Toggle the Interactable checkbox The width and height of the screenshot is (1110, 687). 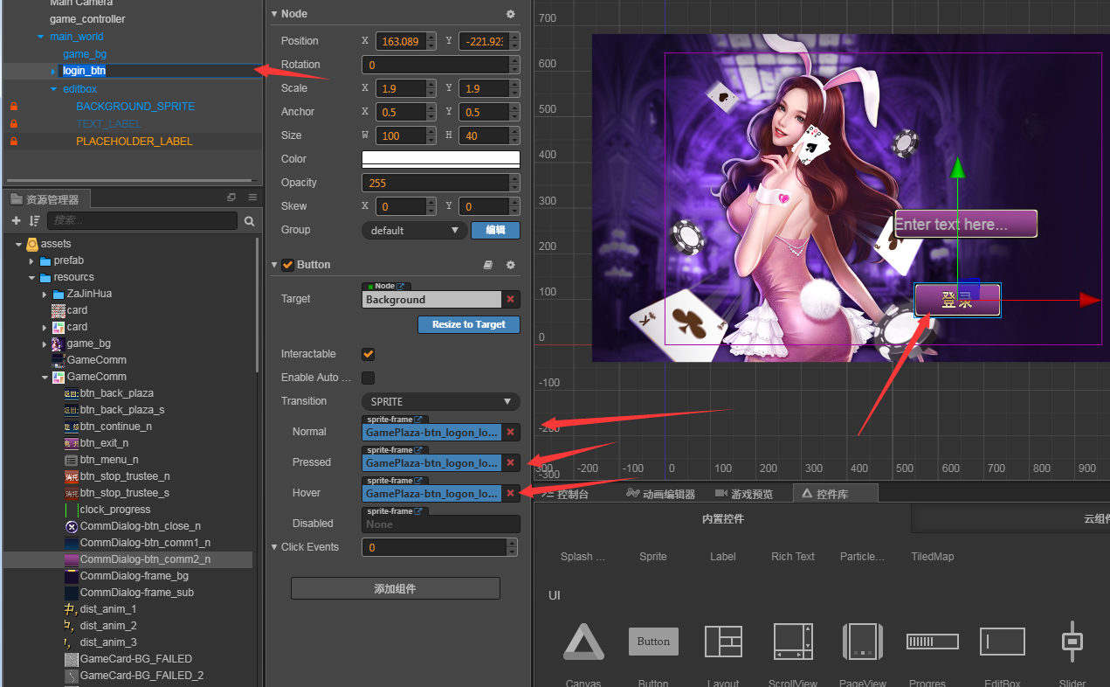(x=369, y=354)
